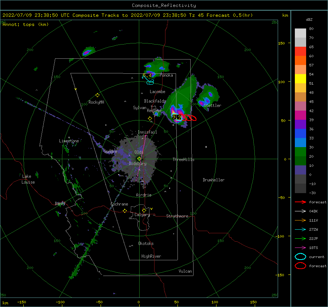
Task: Click the Lake Louise label
Action: tap(28, 179)
